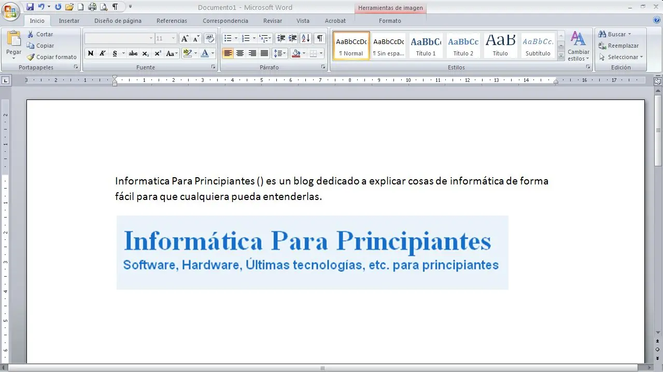Increase the paragraph indent

pyautogui.click(x=293, y=38)
